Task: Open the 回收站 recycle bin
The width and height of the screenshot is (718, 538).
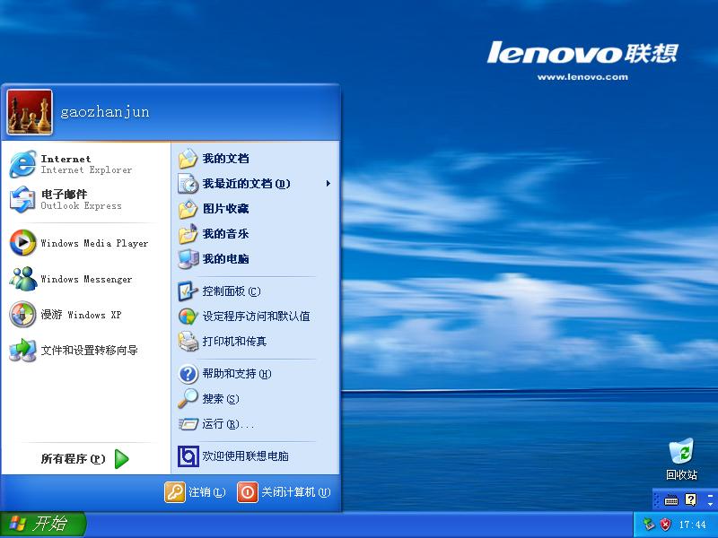Action: point(681,456)
